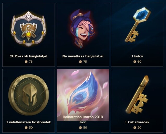Open 'Halhatatlan utazás 2019 ikon' label
This screenshot has height=134, width=166.
pos(83,119)
